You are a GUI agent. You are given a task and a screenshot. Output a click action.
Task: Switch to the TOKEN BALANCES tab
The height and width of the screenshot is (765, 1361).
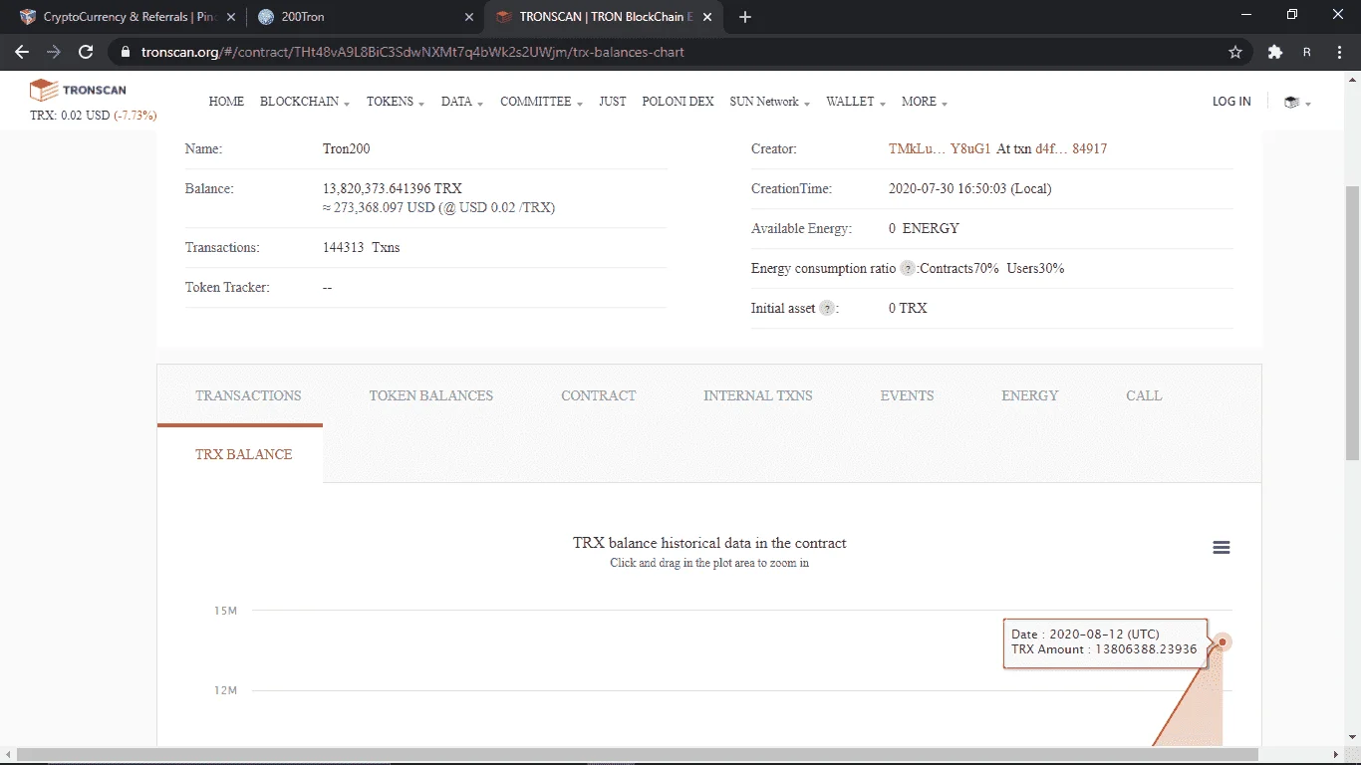pos(430,395)
